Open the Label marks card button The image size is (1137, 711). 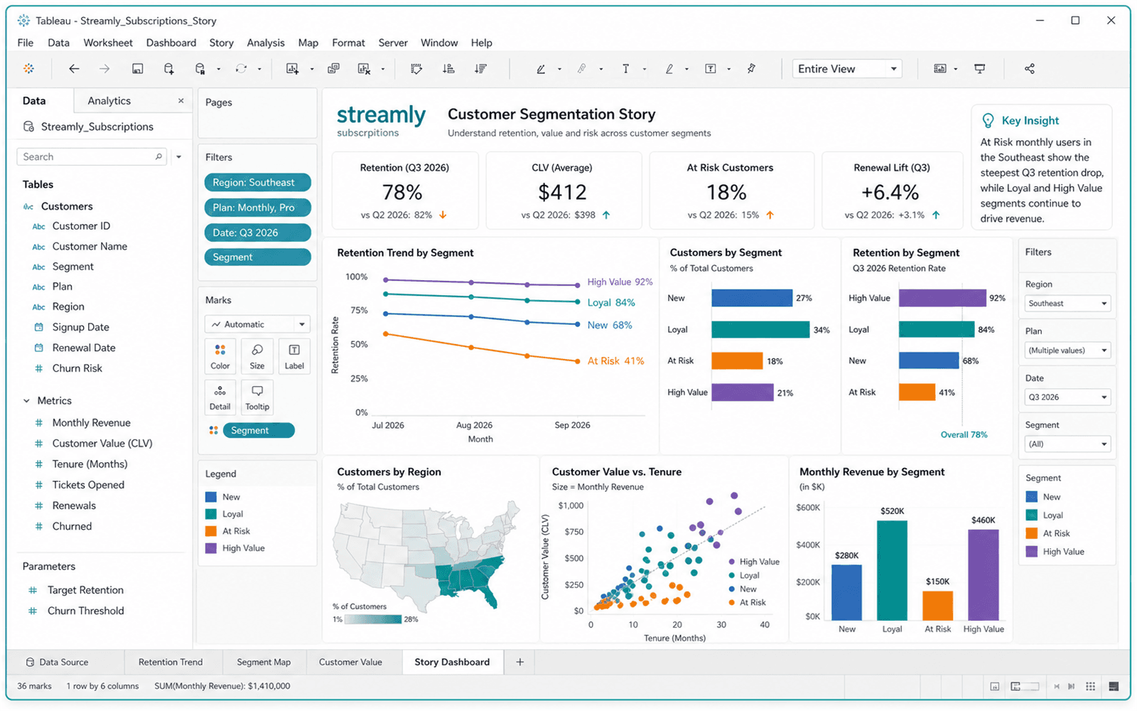[x=294, y=356]
